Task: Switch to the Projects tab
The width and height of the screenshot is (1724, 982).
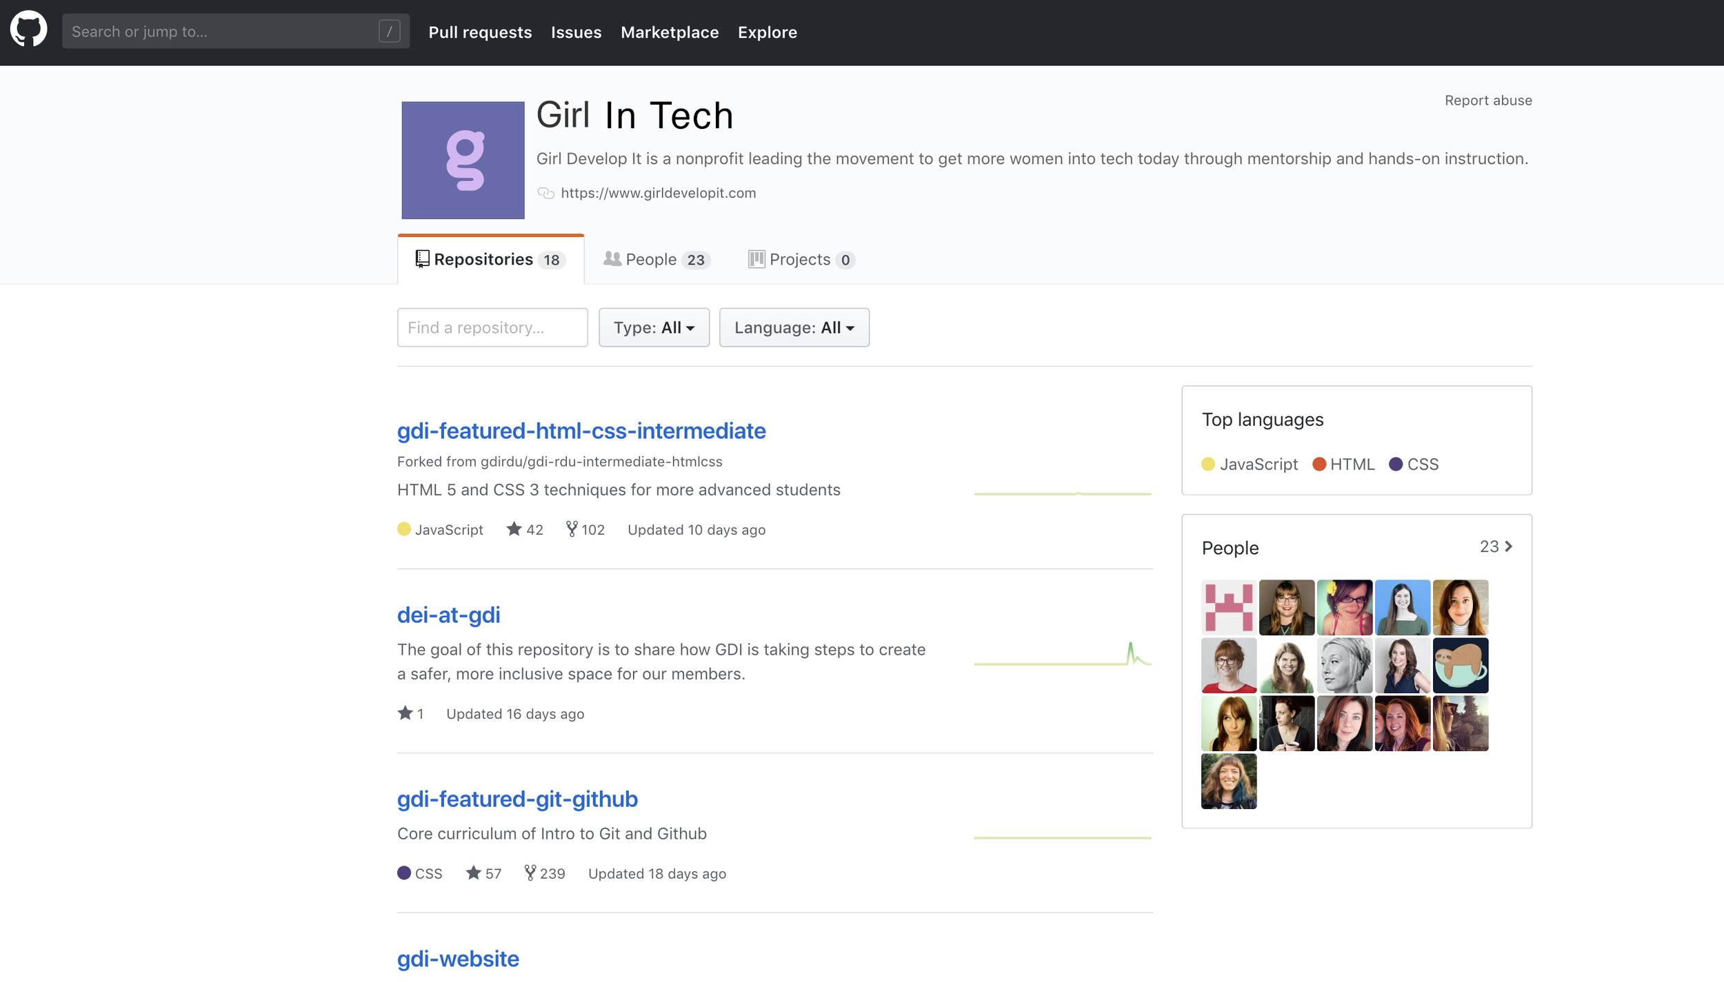Action: [802, 259]
